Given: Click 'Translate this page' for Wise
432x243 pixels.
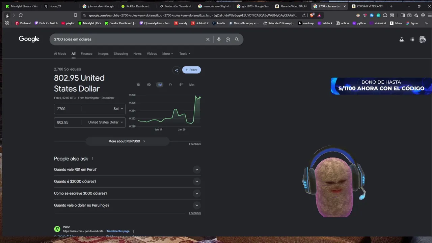Looking at the screenshot, I should (118, 231).
